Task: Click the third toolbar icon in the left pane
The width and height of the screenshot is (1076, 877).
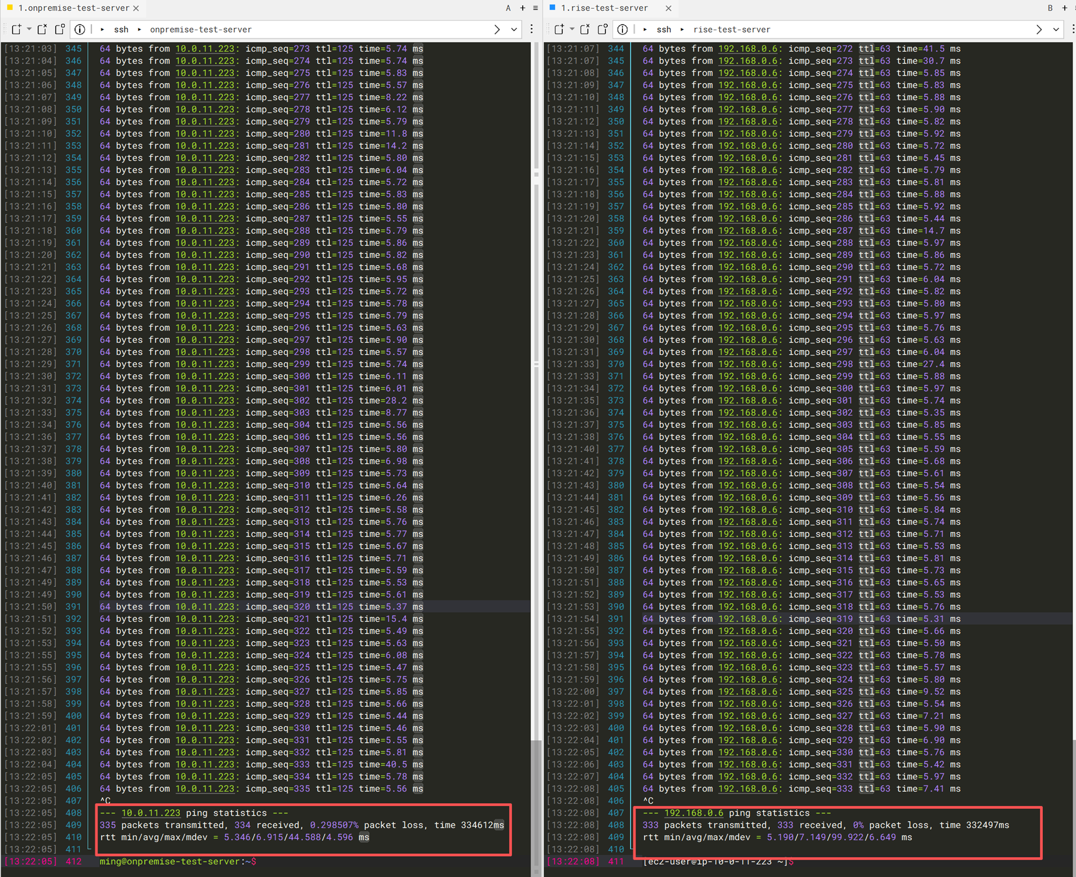Action: [x=59, y=29]
